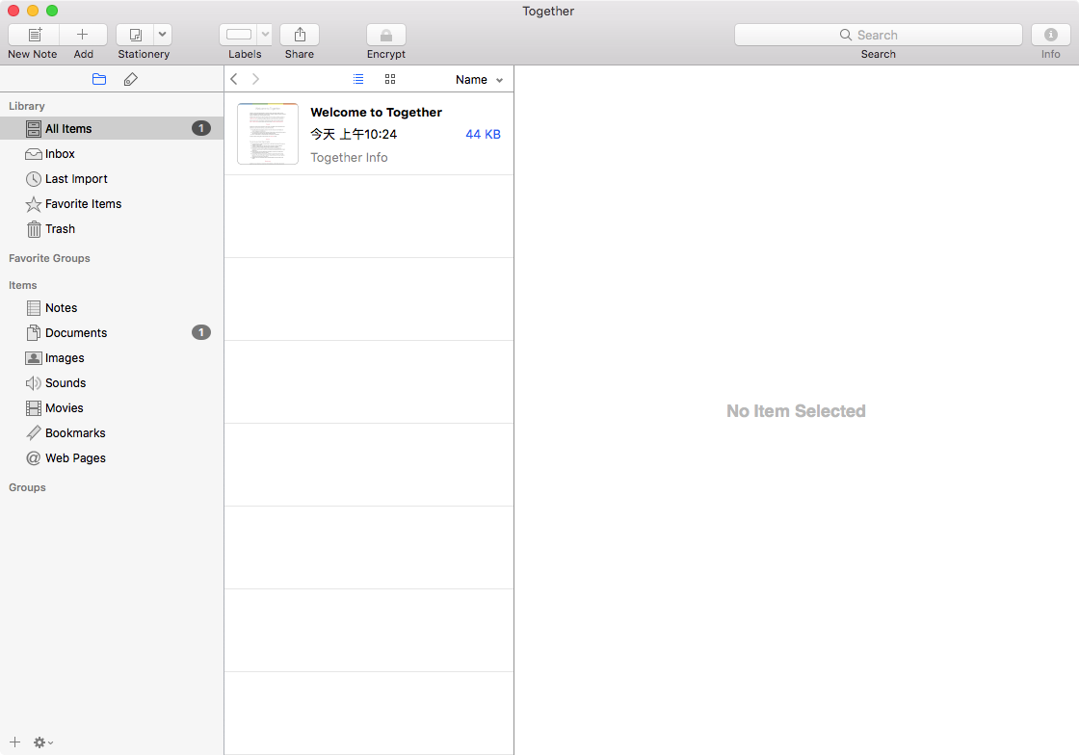Open the Trash in sidebar
Viewport: 1079px width, 755px height.
(x=112, y=229)
